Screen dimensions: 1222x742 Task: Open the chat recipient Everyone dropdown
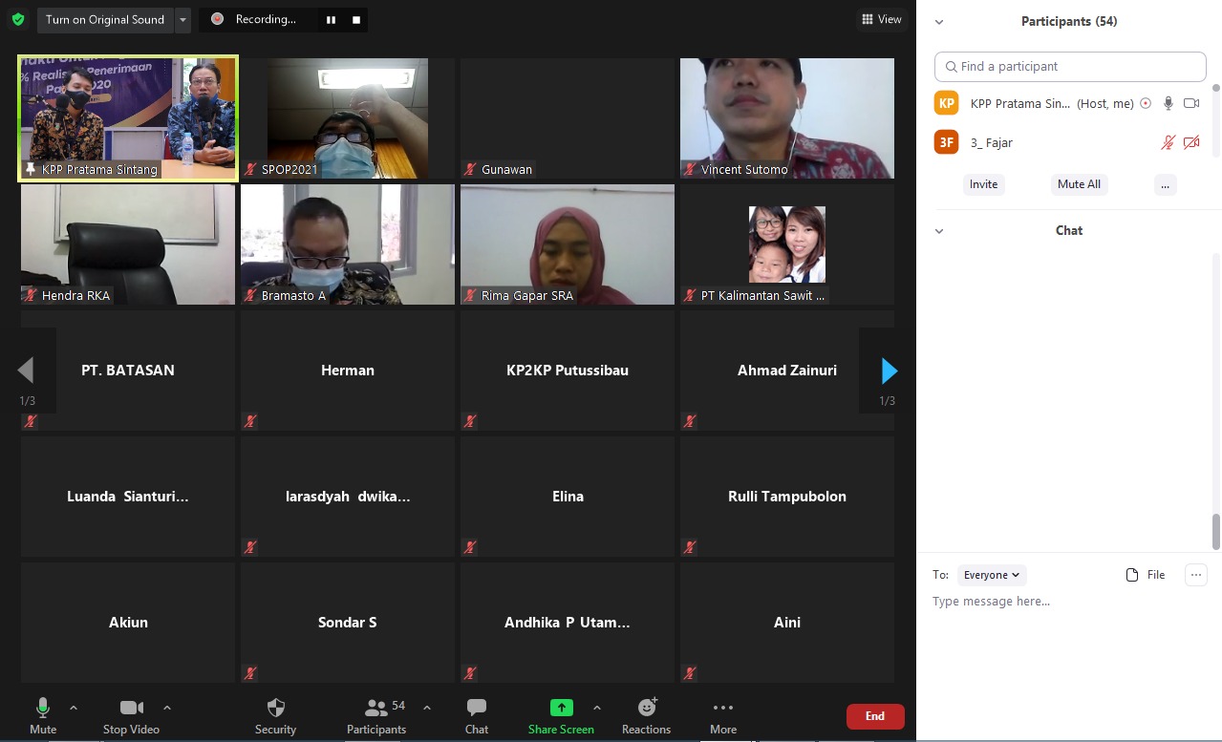pos(992,575)
